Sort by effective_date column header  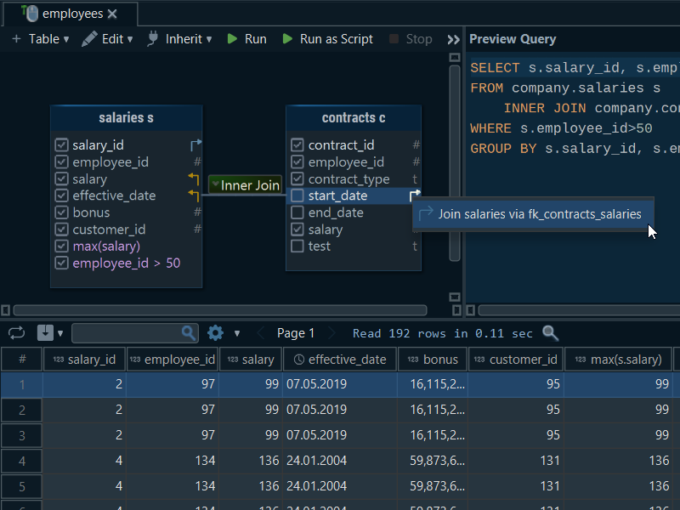(x=340, y=360)
